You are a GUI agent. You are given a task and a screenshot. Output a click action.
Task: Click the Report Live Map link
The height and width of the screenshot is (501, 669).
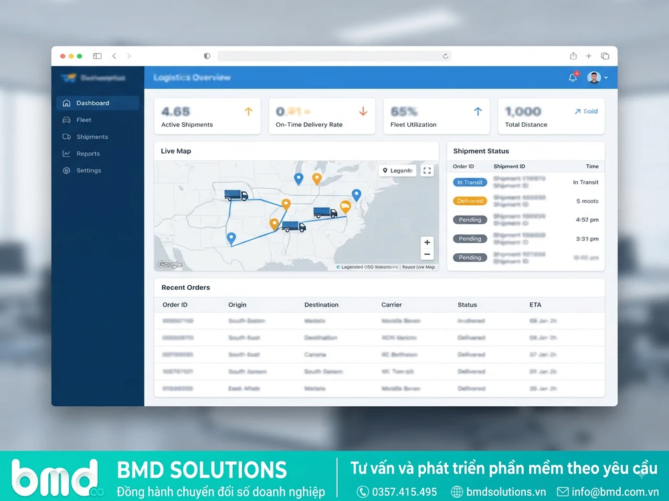419,267
